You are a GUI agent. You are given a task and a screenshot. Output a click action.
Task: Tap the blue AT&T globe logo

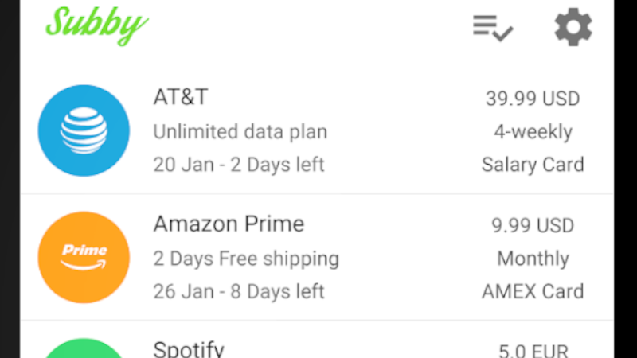tap(84, 130)
